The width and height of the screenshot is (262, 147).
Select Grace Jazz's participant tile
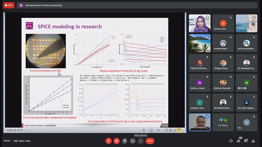click(223, 23)
